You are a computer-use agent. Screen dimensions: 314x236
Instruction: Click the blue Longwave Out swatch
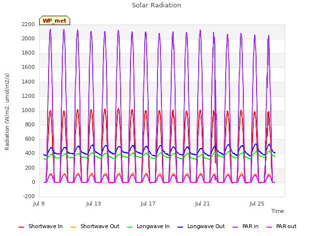(x=180, y=227)
